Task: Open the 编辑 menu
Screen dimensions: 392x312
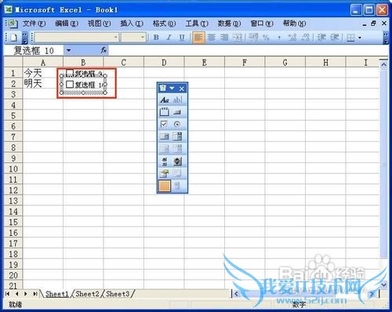Action: 67,24
